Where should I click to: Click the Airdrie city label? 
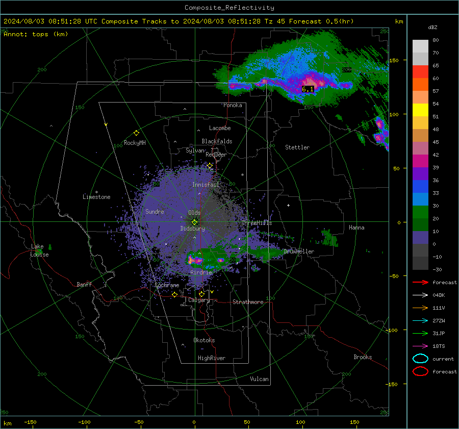(201, 272)
